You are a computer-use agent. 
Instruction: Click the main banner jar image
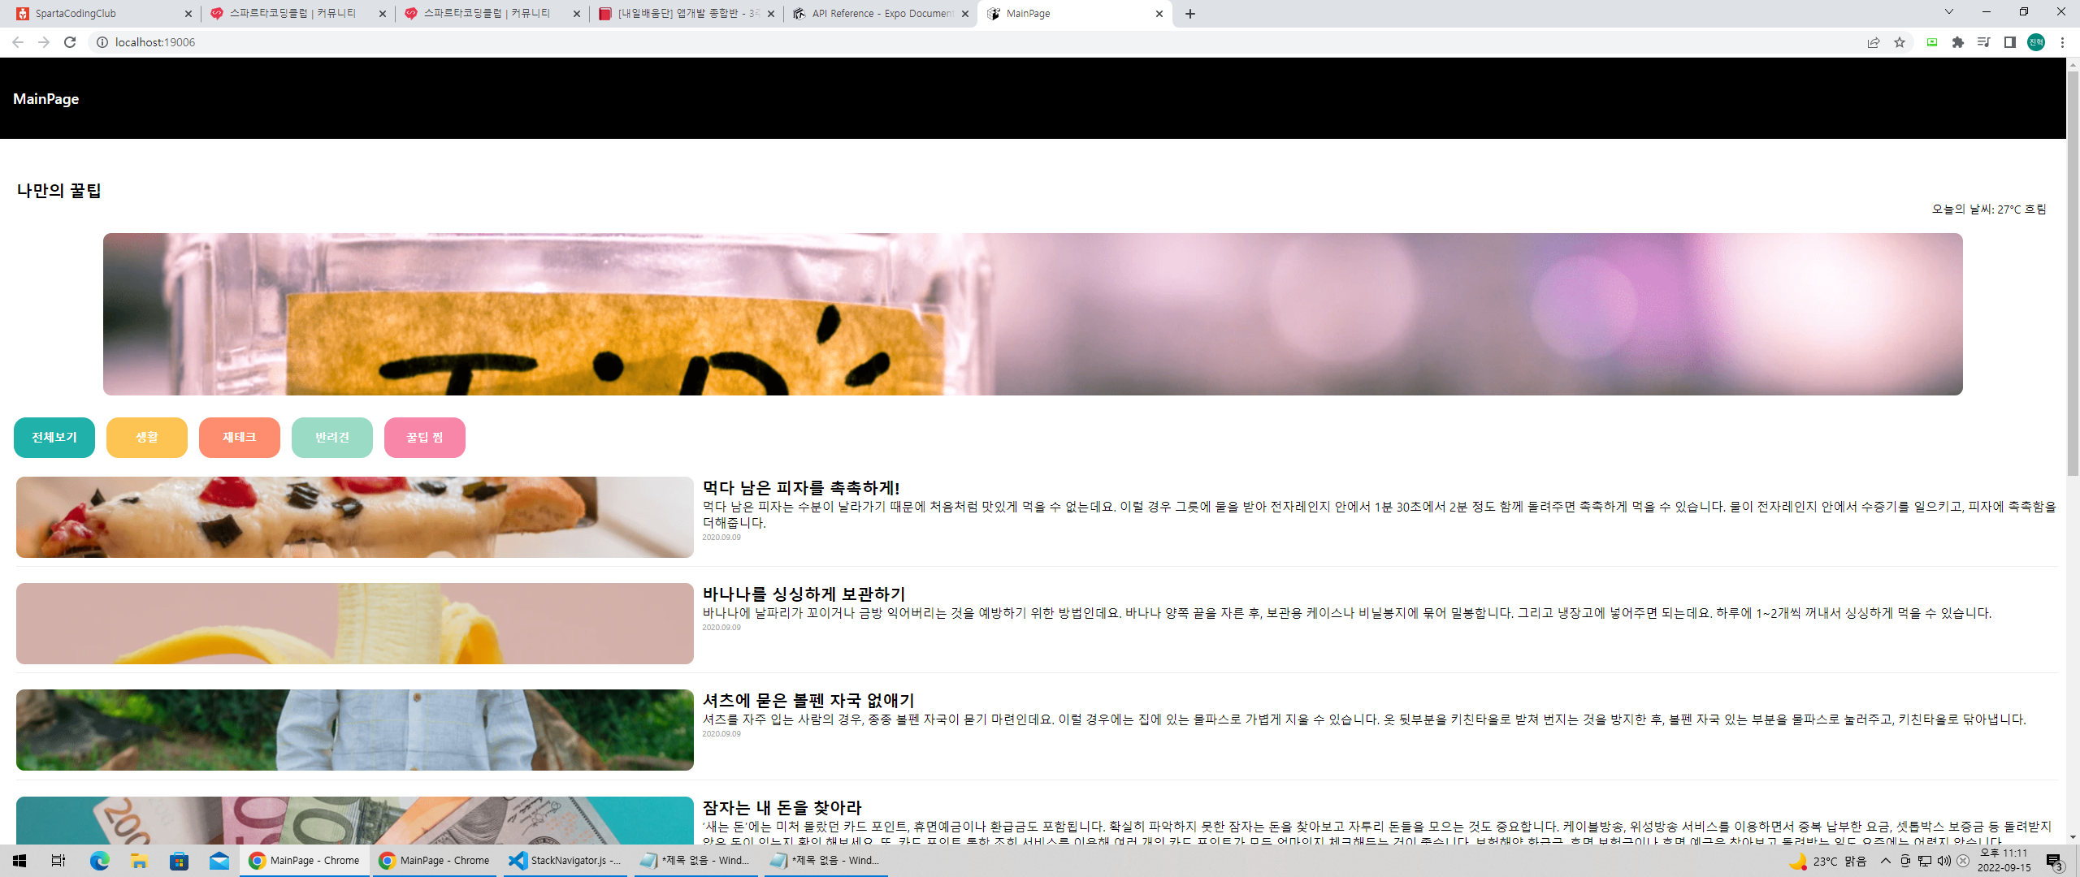[x=1033, y=314]
